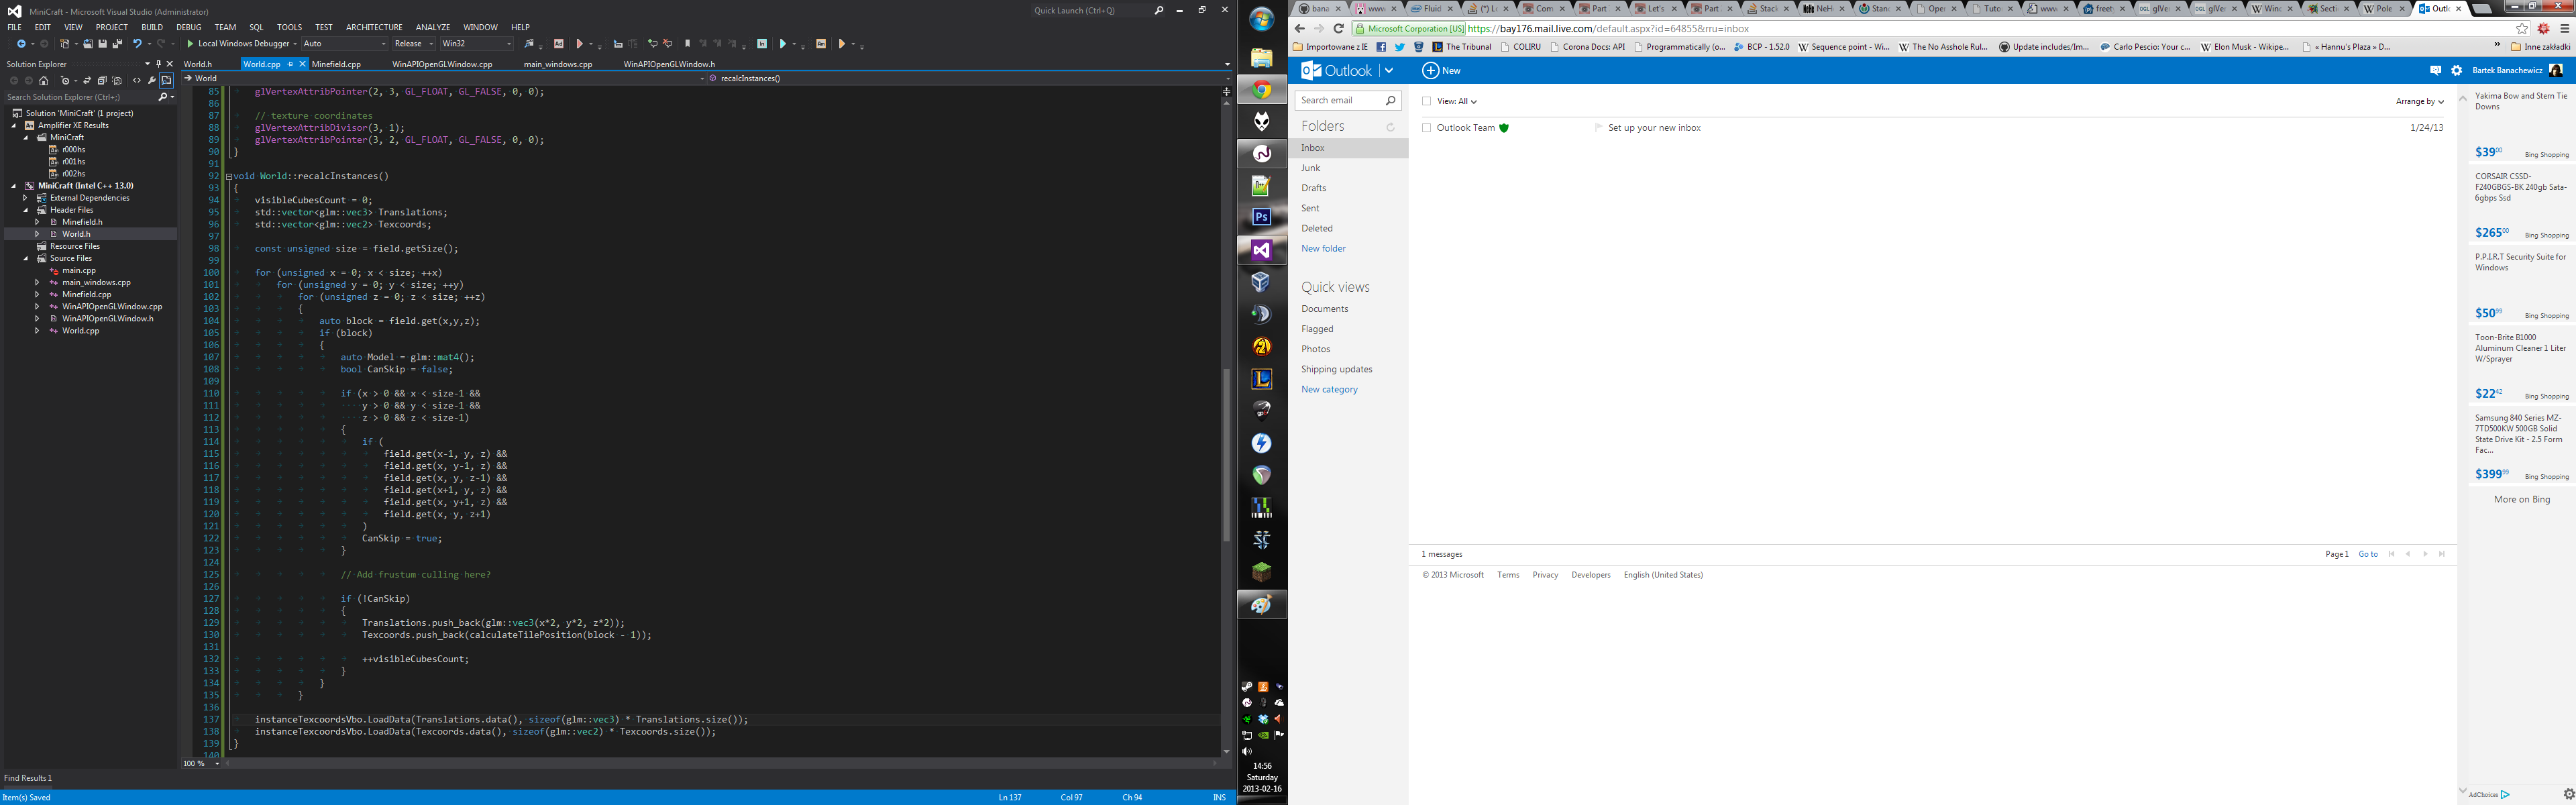The image size is (2576, 805).
Task: Click the Privacy link in Outlook footer
Action: 1545,575
